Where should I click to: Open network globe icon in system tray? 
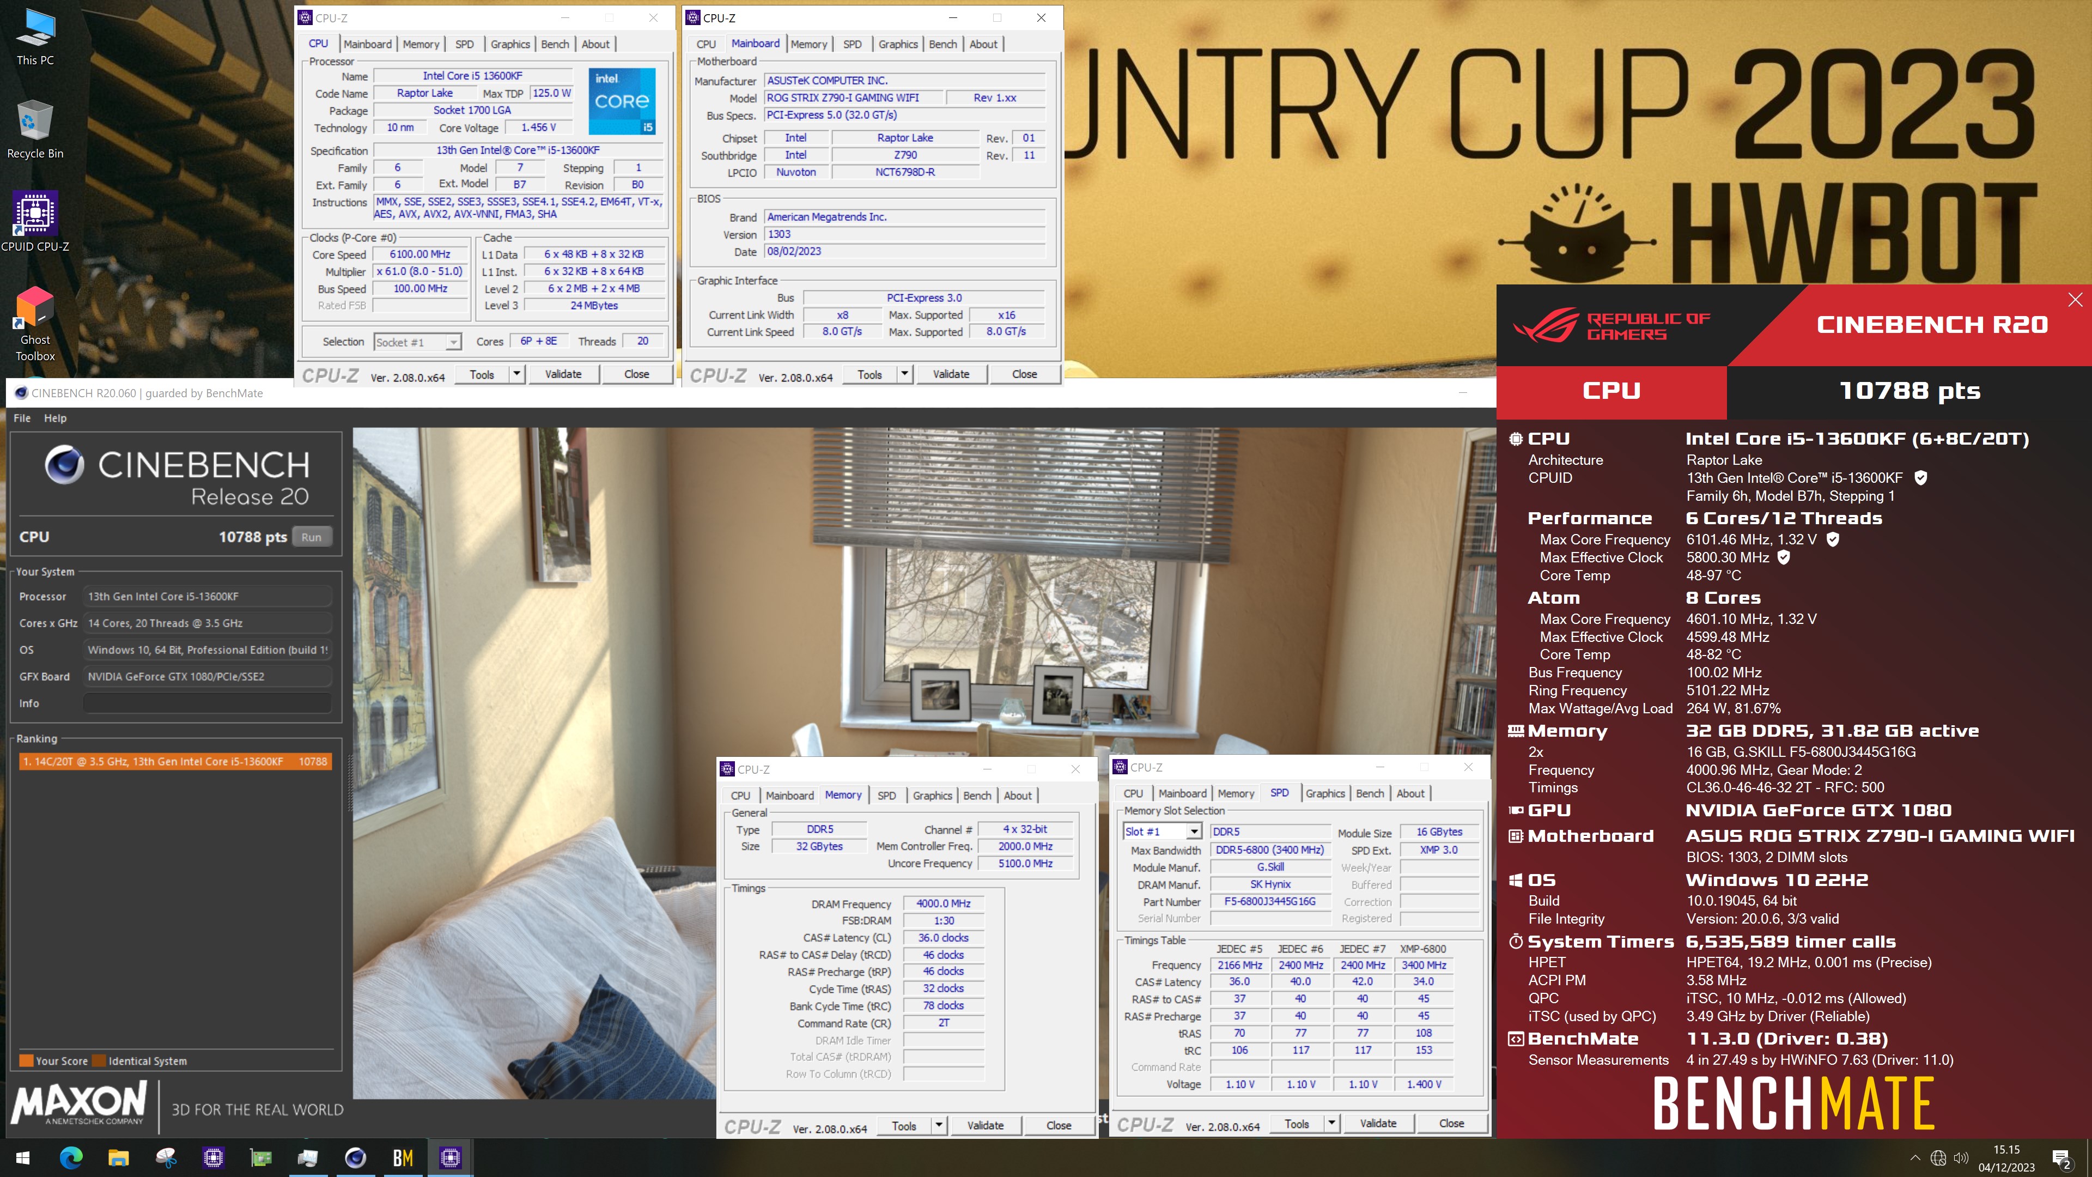1938,1157
